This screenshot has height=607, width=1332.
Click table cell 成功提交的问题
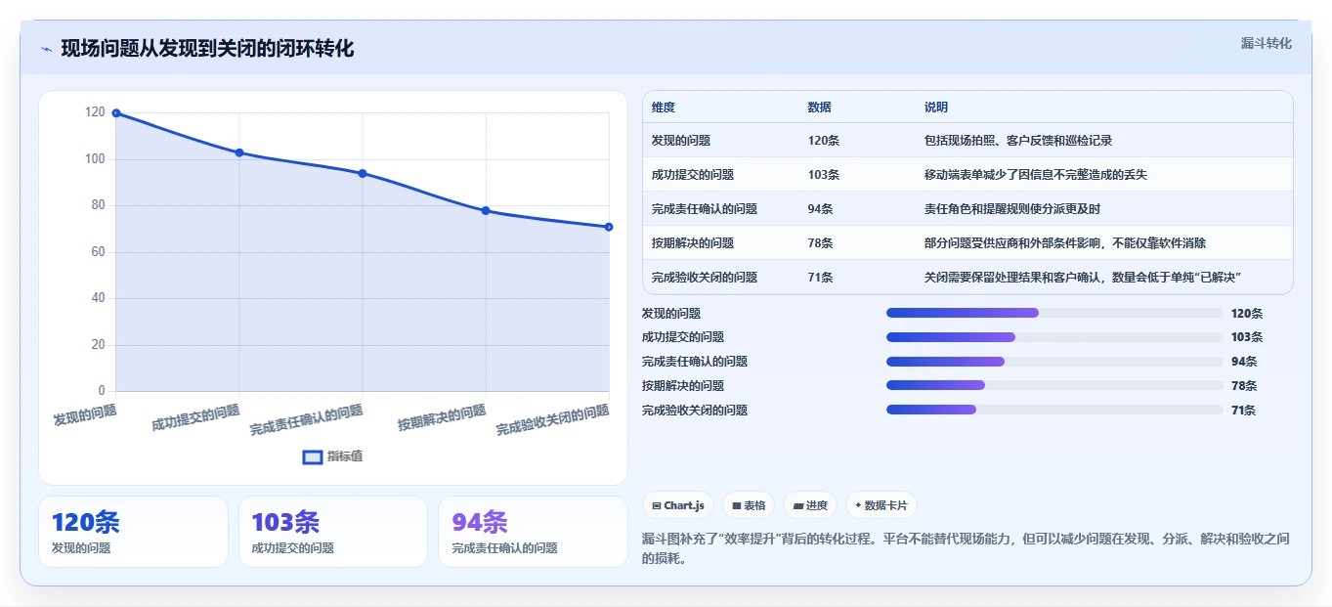pos(693,175)
